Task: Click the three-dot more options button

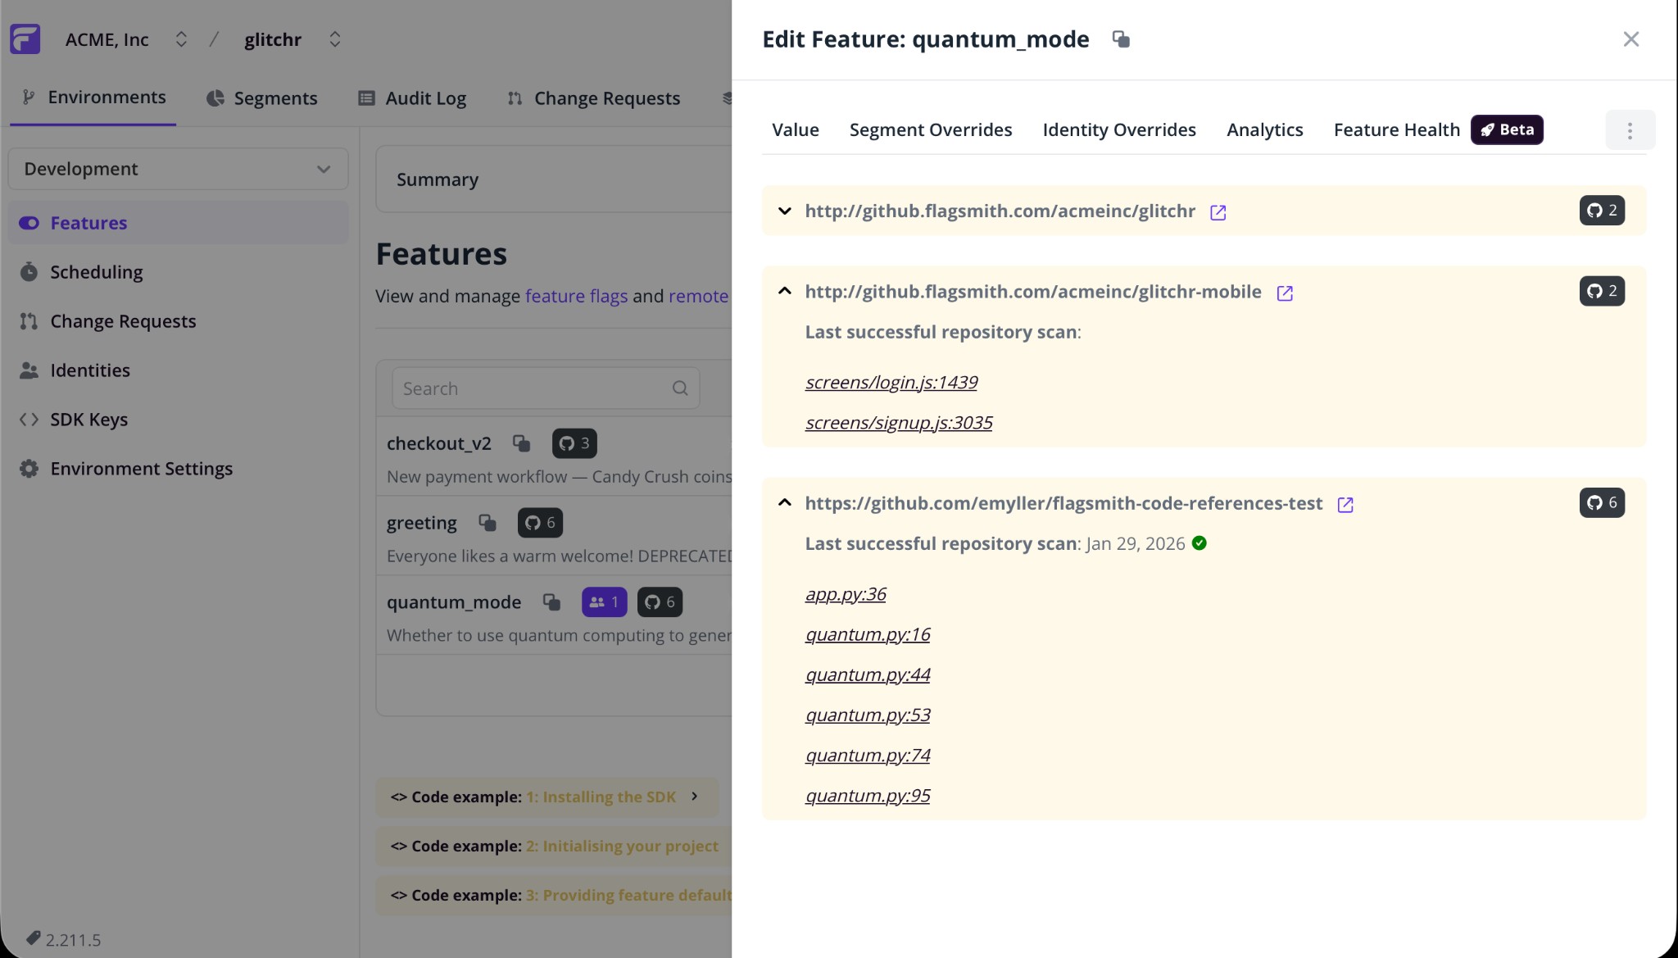Action: [1630, 130]
